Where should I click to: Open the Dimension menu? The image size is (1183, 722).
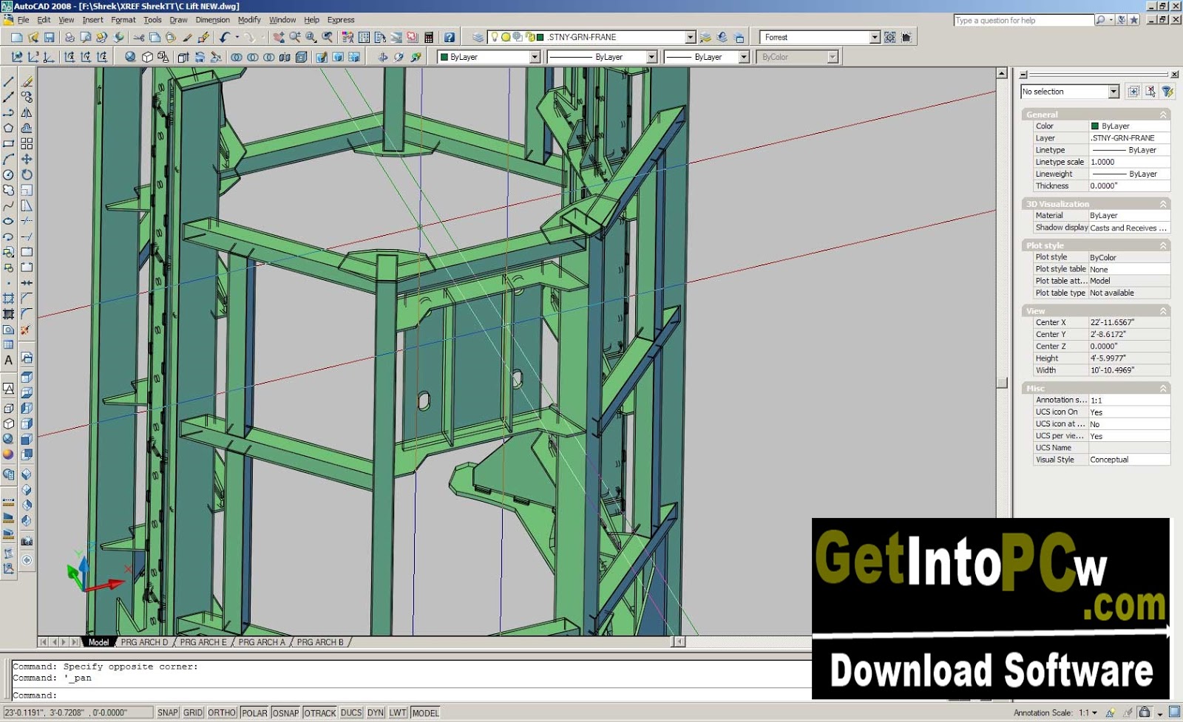click(x=212, y=20)
